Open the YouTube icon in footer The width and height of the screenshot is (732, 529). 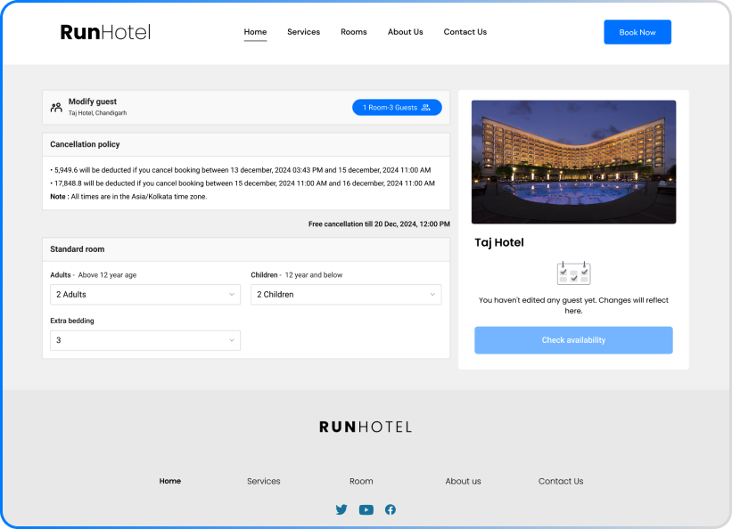(366, 510)
